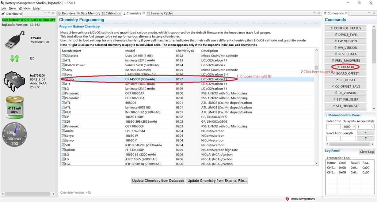Open the Window menu
The height and width of the screenshot is (202, 377).
(x=25, y=8)
